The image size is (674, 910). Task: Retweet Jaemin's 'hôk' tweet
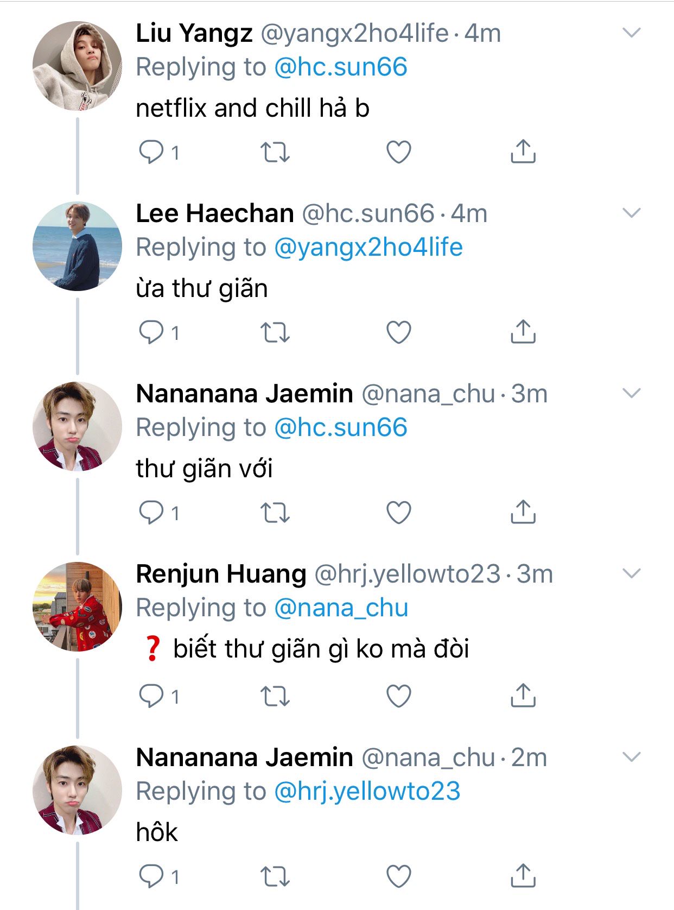point(275,876)
